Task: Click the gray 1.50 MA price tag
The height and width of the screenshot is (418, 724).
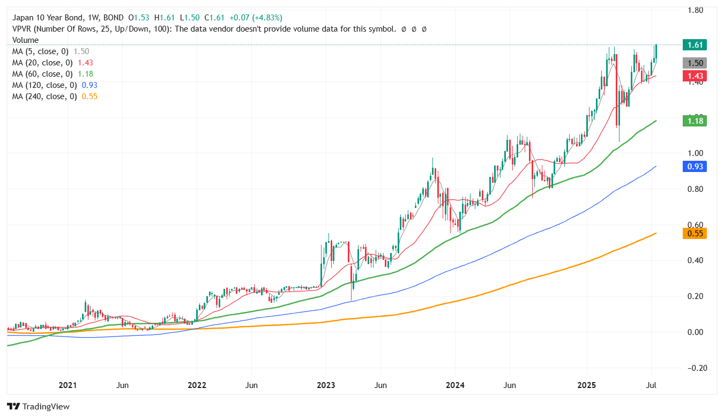Action: [695, 63]
